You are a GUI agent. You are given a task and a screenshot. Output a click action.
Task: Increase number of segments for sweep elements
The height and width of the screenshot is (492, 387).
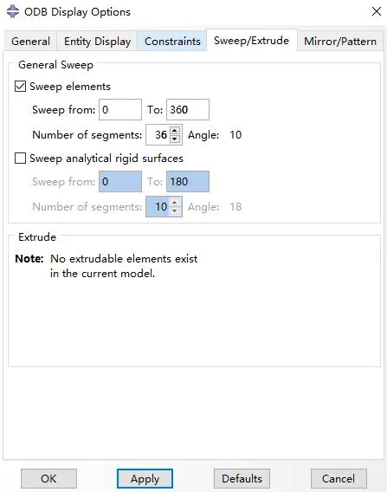point(175,130)
